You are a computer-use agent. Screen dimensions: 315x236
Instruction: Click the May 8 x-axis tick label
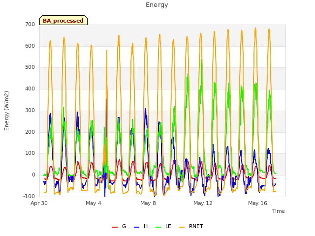(x=148, y=203)
